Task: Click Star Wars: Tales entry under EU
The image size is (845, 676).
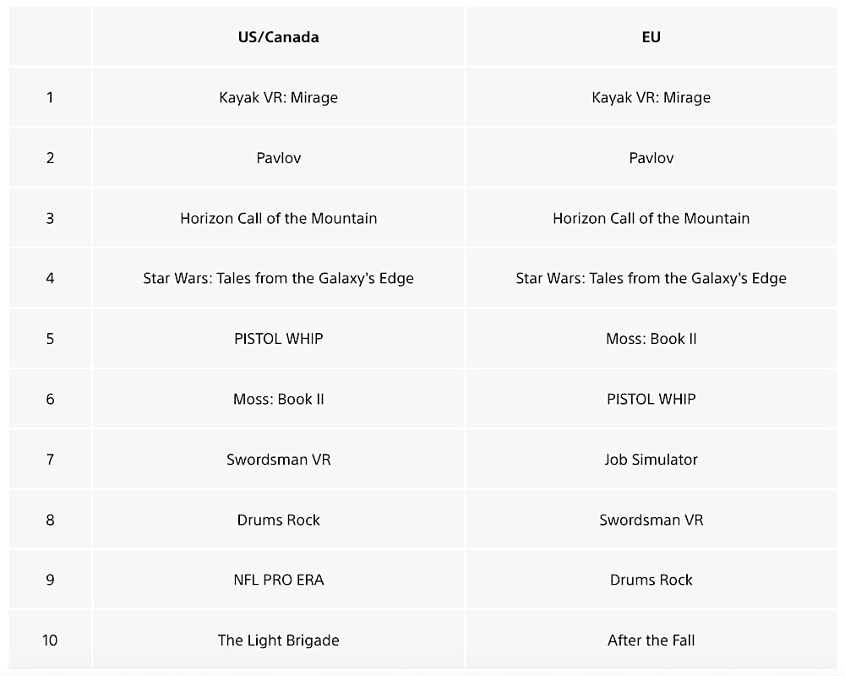Action: tap(651, 278)
